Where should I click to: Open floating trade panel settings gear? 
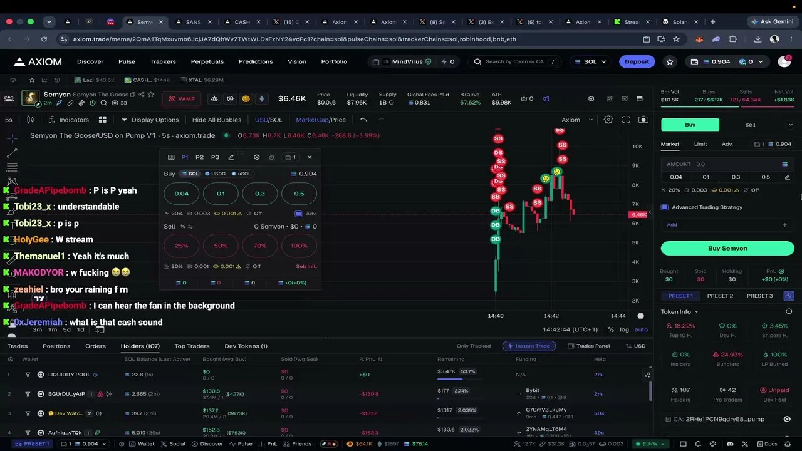pyautogui.click(x=256, y=157)
